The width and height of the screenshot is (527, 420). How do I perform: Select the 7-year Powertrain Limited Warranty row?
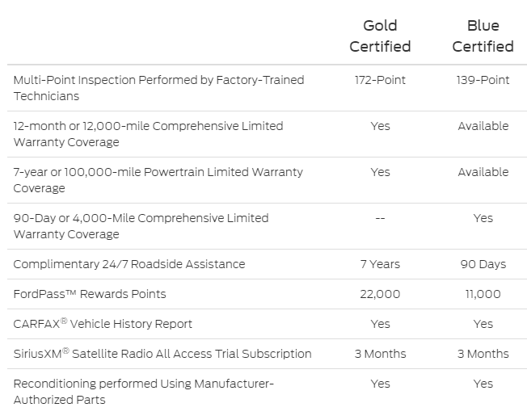coord(268,180)
